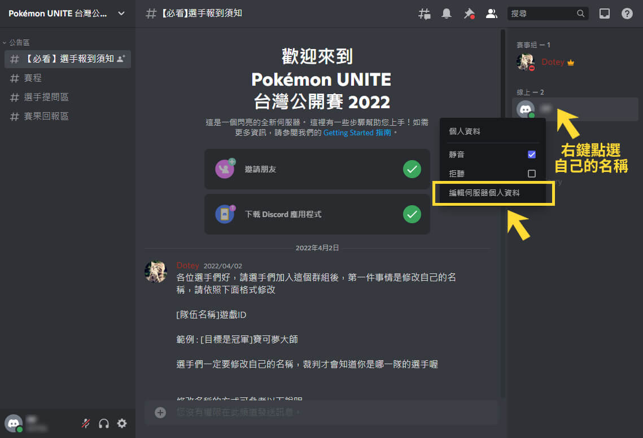The image size is (643, 438).
Task: Toggle the headphones deafen icon
Action: (x=104, y=423)
